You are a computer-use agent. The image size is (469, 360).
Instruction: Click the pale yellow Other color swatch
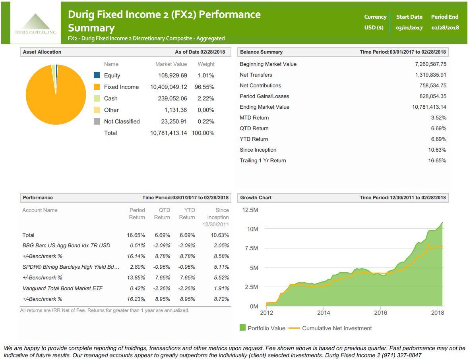pyautogui.click(x=97, y=110)
